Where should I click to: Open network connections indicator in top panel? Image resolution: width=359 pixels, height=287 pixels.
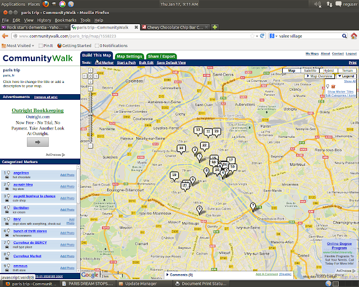[x=329, y=4]
